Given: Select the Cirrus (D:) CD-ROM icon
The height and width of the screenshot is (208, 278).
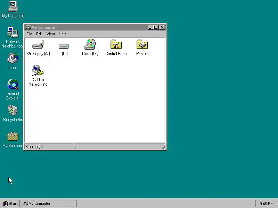Looking at the screenshot, I should [90, 44].
